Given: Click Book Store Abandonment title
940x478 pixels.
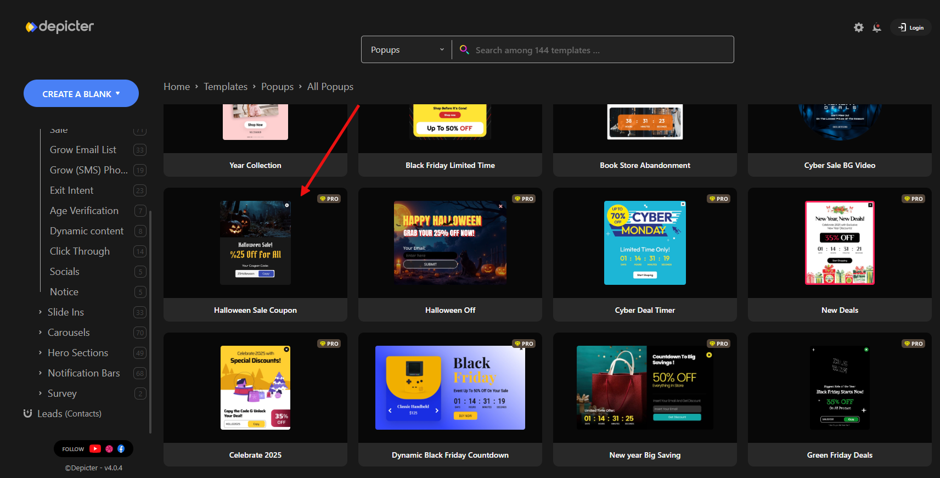Looking at the screenshot, I should (x=645, y=165).
